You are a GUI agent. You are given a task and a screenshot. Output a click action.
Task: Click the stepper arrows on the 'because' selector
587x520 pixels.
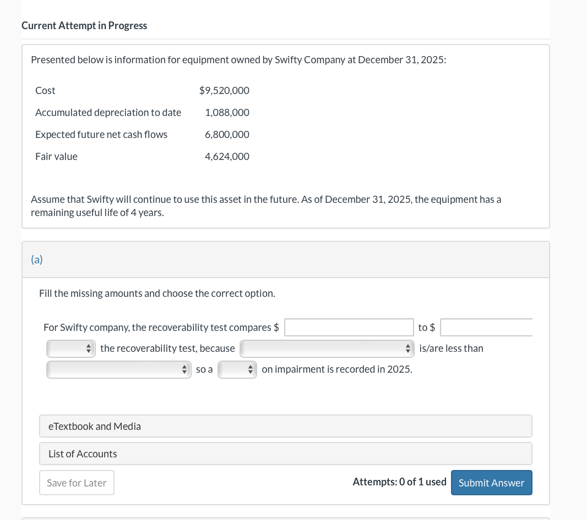pyautogui.click(x=409, y=348)
